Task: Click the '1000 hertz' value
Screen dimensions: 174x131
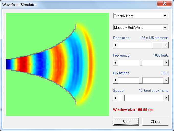Action: [161, 55]
